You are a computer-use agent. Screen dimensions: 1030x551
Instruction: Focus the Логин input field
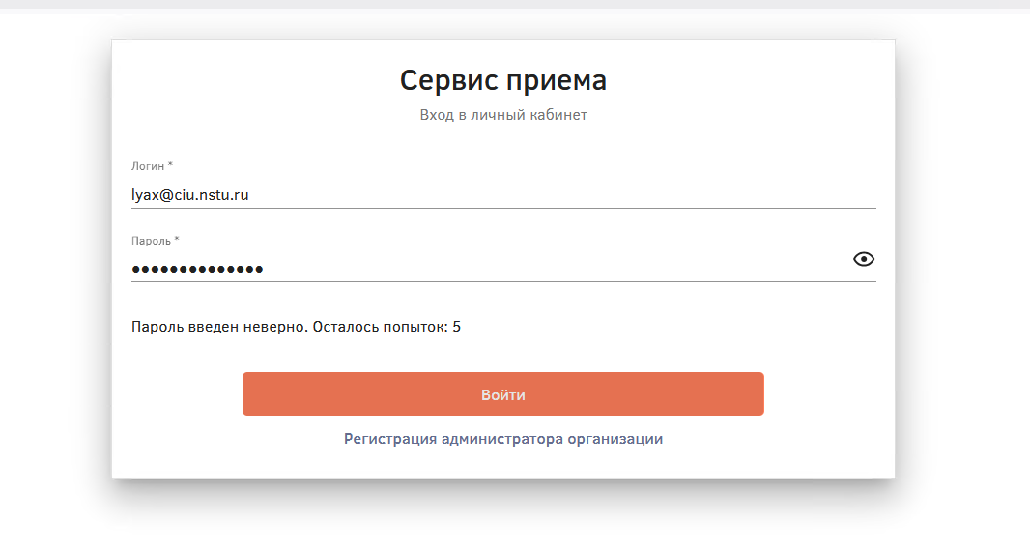coord(503,194)
